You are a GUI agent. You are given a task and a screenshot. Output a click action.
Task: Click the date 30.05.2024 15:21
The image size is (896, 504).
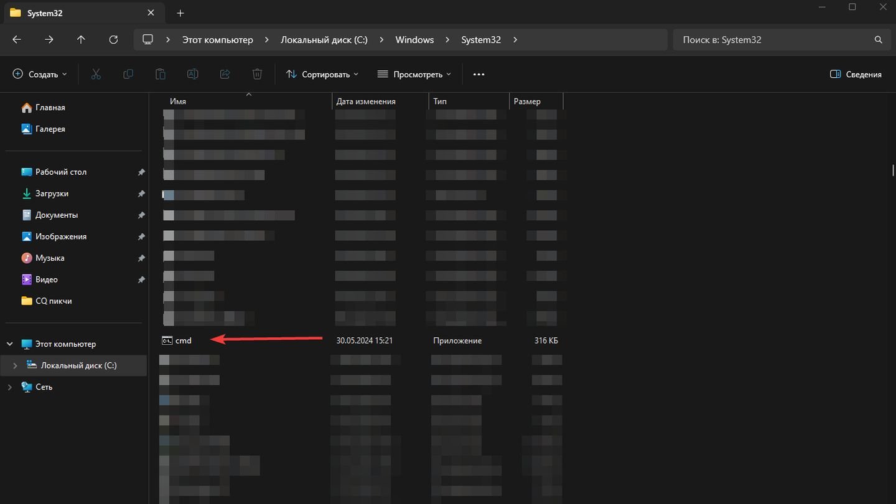coord(365,340)
